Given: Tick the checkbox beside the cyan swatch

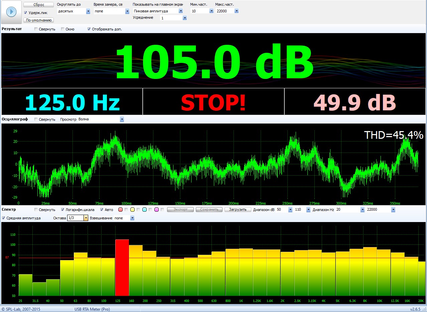Looking at the screenshot, I should point(150,210).
